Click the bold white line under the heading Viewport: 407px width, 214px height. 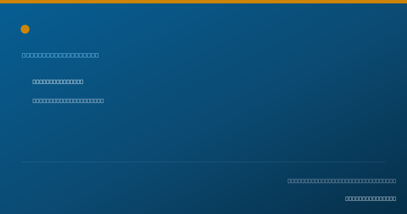point(58,82)
